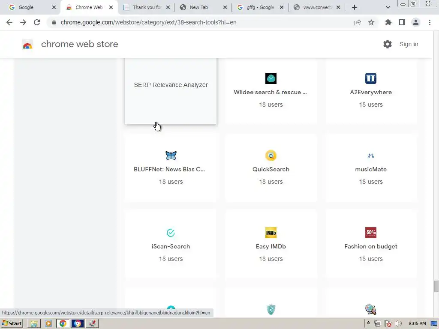Image resolution: width=439 pixels, height=329 pixels.
Task: Click the 18 users text under QuickSearch
Action: tap(271, 182)
